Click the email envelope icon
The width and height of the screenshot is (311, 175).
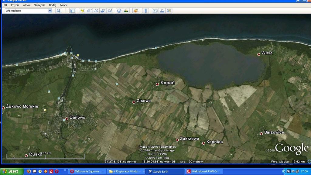[155, 11]
